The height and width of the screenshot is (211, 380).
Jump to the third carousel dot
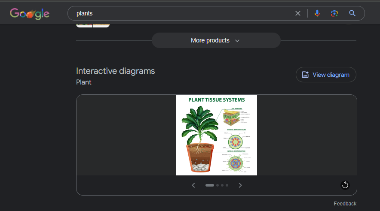222,185
